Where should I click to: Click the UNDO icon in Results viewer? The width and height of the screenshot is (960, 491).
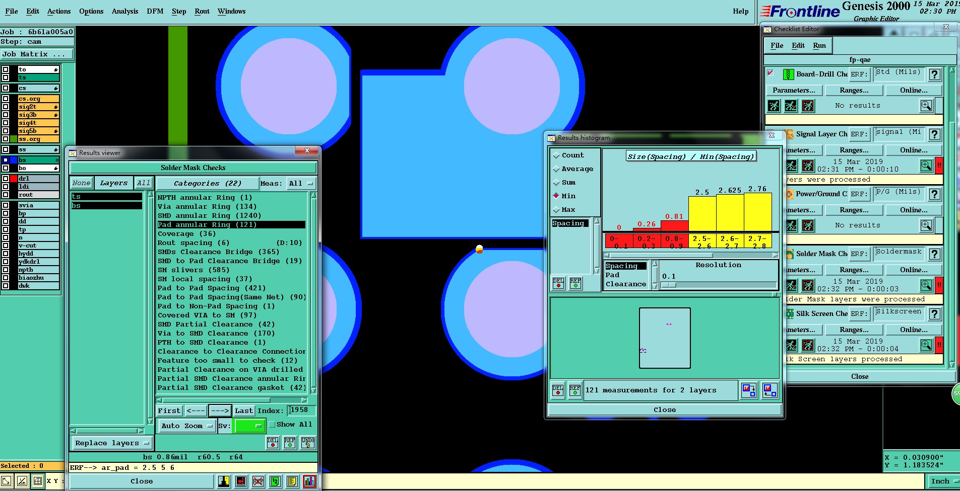[308, 443]
